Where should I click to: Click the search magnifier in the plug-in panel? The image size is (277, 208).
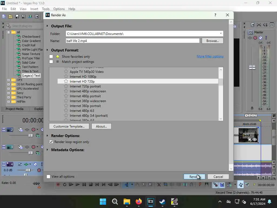[x=8, y=26]
